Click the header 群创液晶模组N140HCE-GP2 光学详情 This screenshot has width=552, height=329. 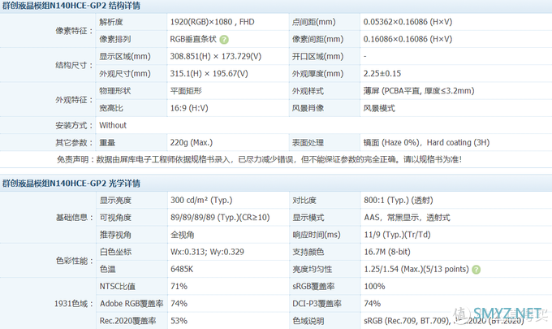[x=71, y=183]
